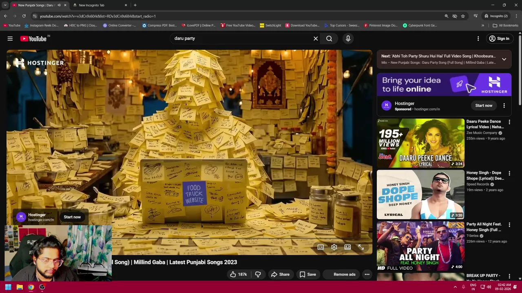Dislike this video
Screen dimensions: 522x293
pos(258,274)
